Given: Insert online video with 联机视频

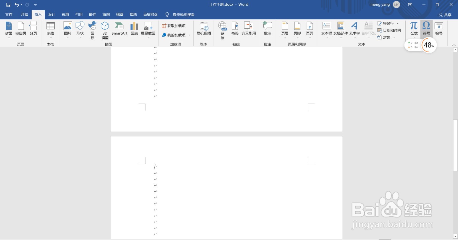Looking at the screenshot, I should tap(204, 29).
